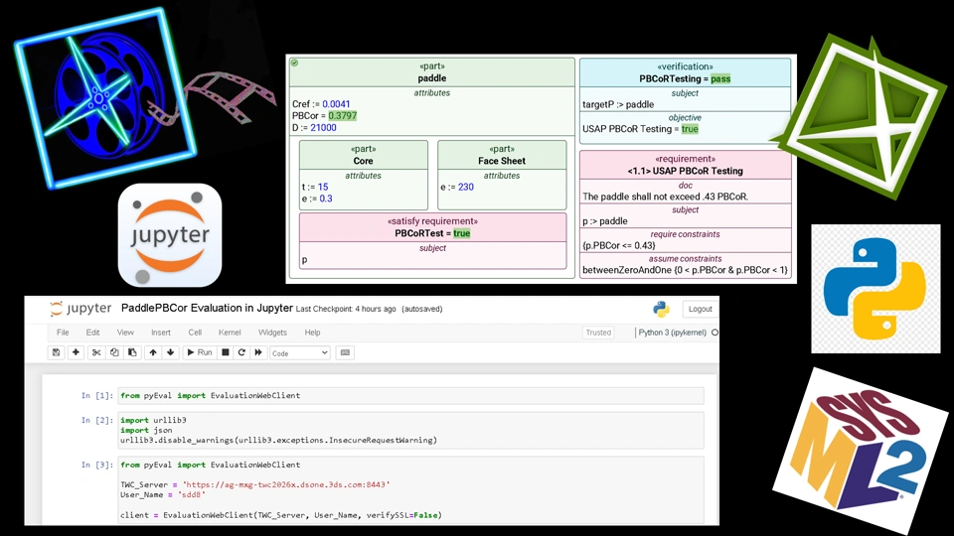Click the 'sdd8' User_Name string
Viewport: 954px width, 536px height.
tap(191, 494)
